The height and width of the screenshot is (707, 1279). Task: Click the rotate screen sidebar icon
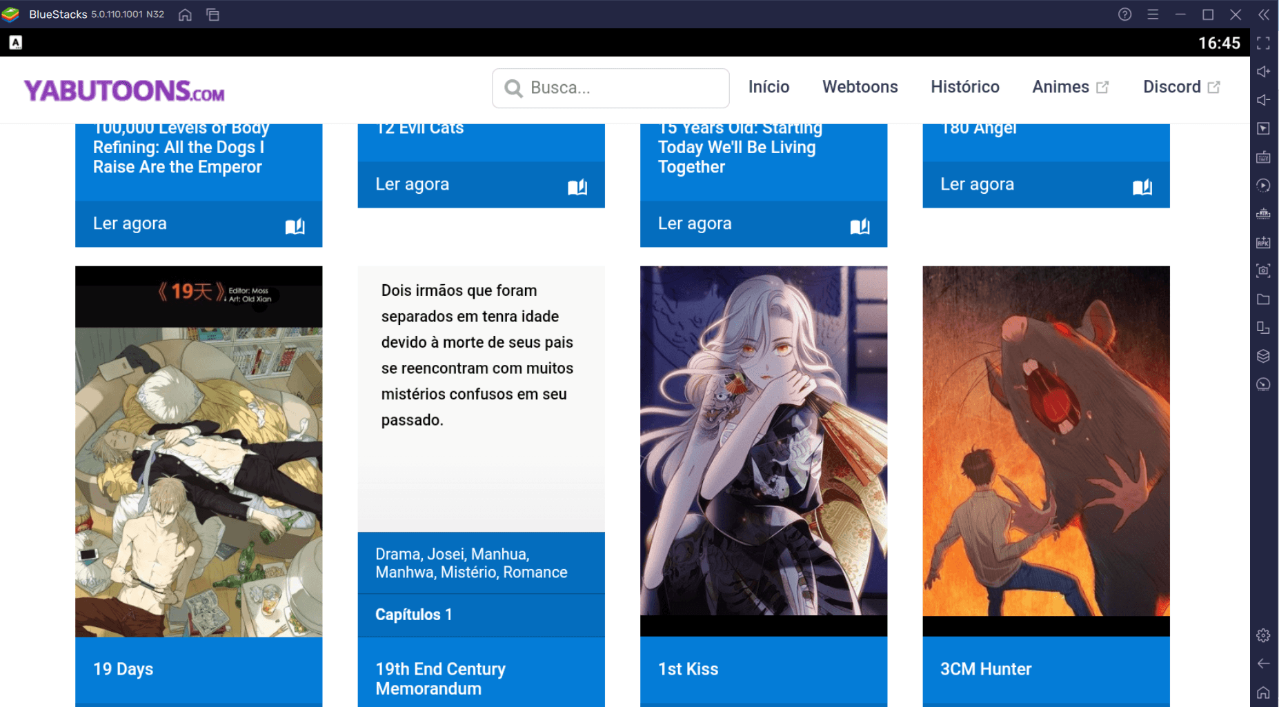pyautogui.click(x=1263, y=328)
